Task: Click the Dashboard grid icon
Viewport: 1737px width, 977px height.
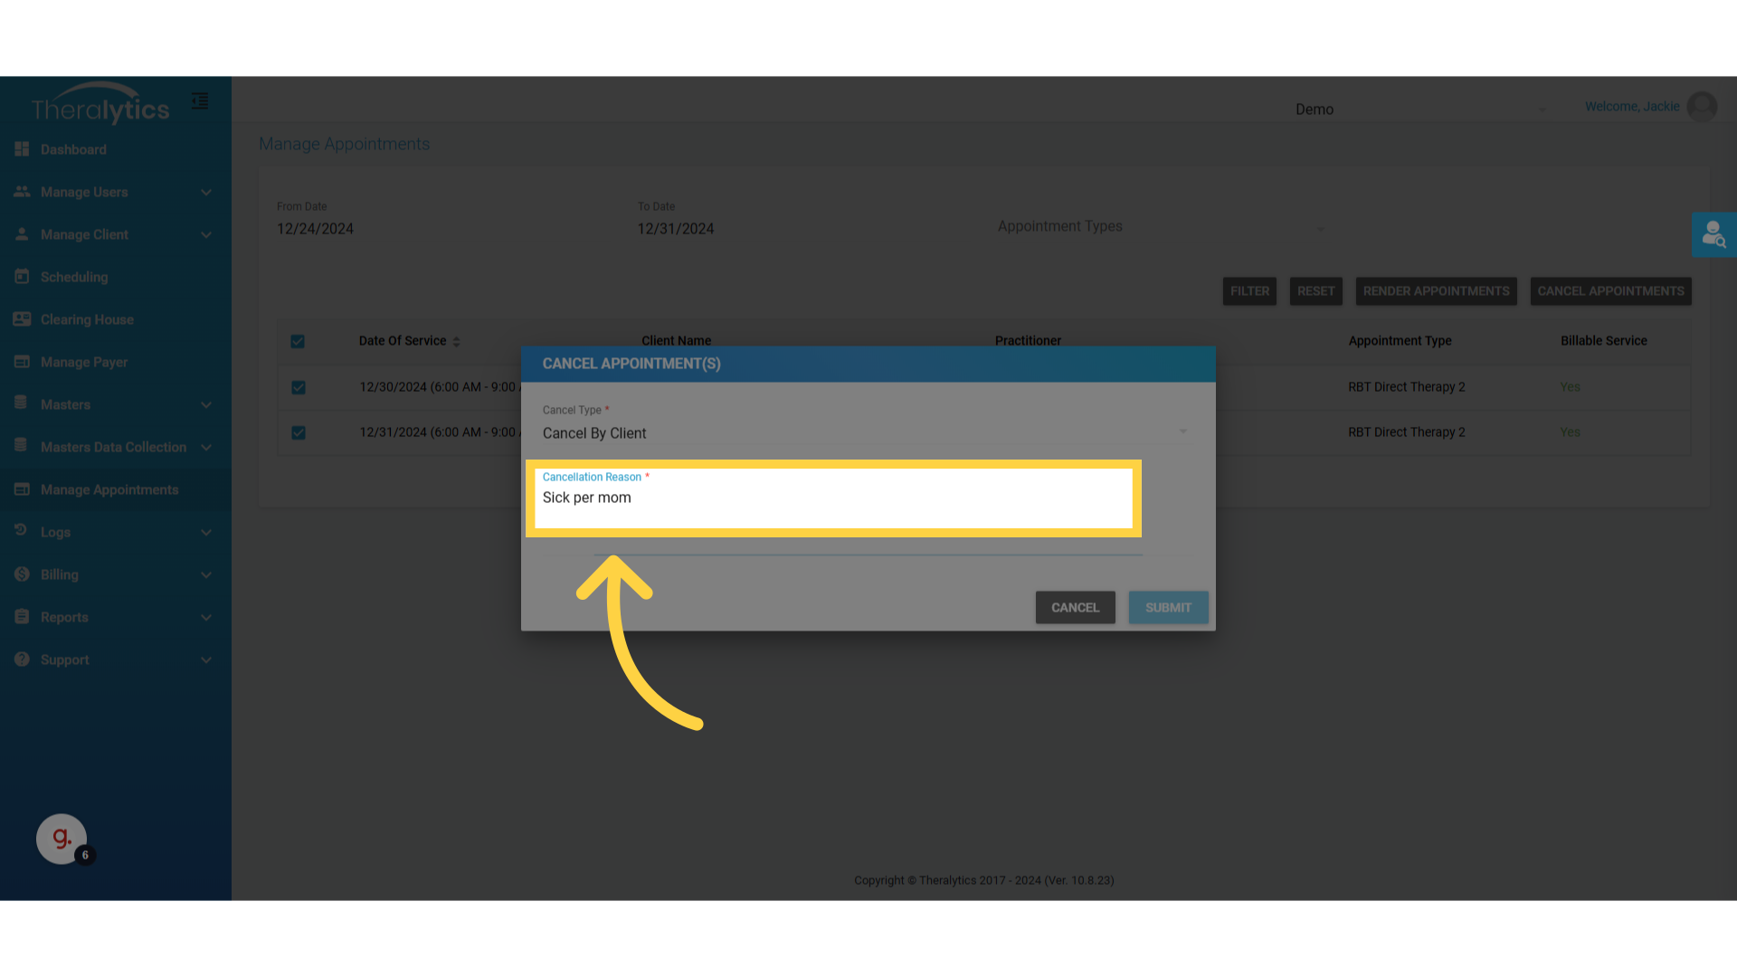Action: pyautogui.click(x=22, y=149)
